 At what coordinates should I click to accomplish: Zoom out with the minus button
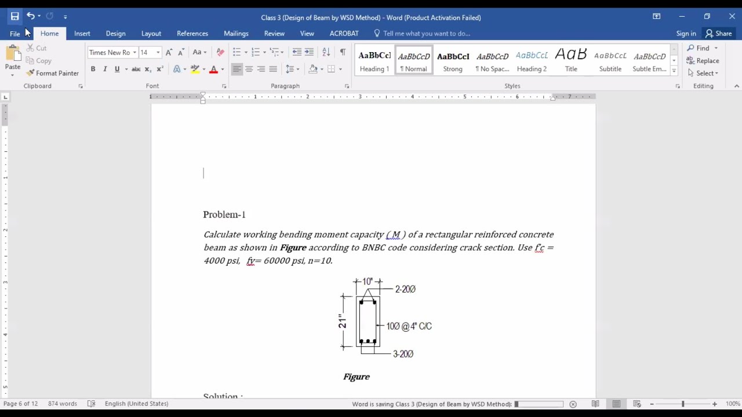click(652, 404)
